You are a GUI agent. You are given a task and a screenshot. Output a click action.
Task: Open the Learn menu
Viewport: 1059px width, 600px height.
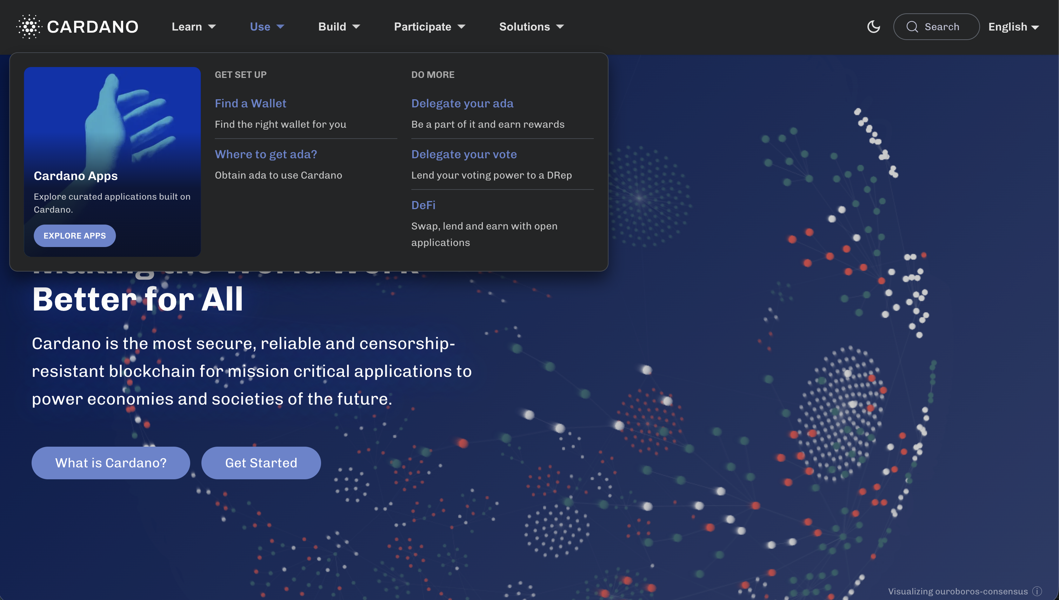point(187,27)
